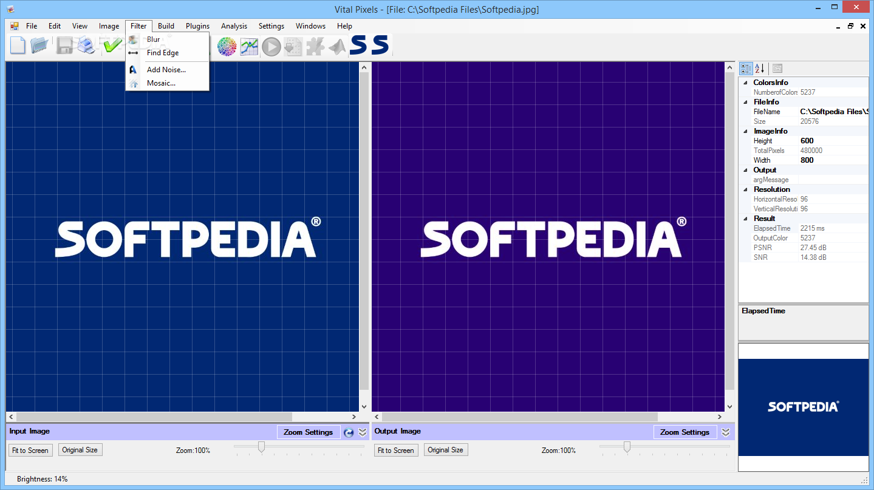Select Mosaic... in the Filter menu
Screen dimensions: 874x490
(x=168, y=83)
